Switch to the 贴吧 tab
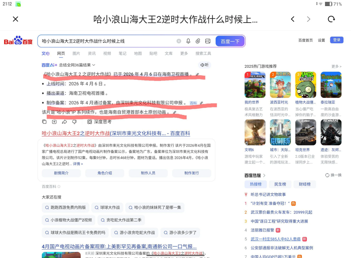 coord(153,53)
